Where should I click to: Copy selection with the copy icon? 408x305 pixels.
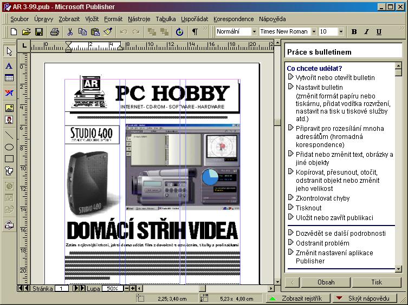tap(82, 32)
